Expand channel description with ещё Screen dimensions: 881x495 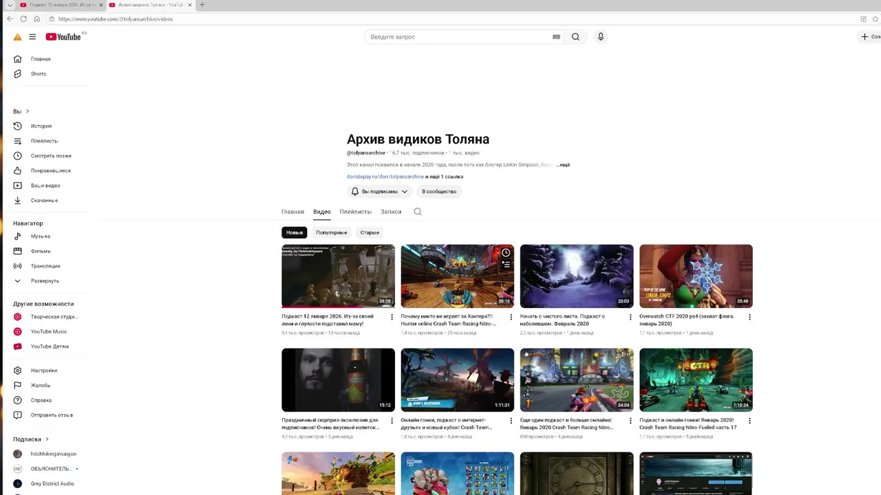tap(564, 165)
